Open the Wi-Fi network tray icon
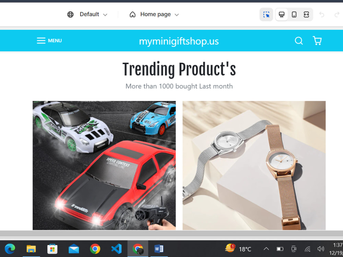The width and height of the screenshot is (343, 257). (x=308, y=249)
